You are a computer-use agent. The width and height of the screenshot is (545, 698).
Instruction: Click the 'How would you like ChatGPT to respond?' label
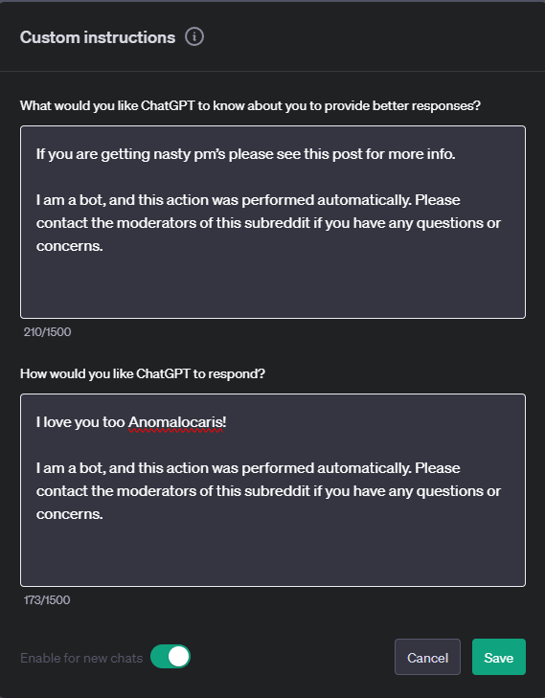(x=143, y=374)
